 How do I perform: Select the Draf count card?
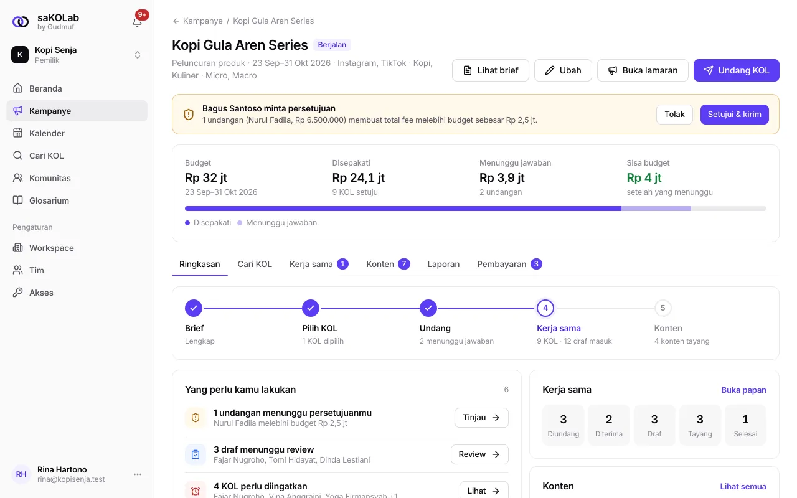pos(654,425)
